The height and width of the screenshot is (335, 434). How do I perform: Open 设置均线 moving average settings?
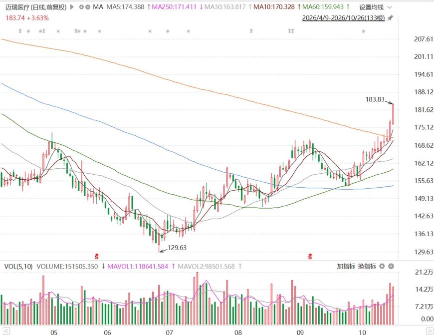click(x=372, y=7)
